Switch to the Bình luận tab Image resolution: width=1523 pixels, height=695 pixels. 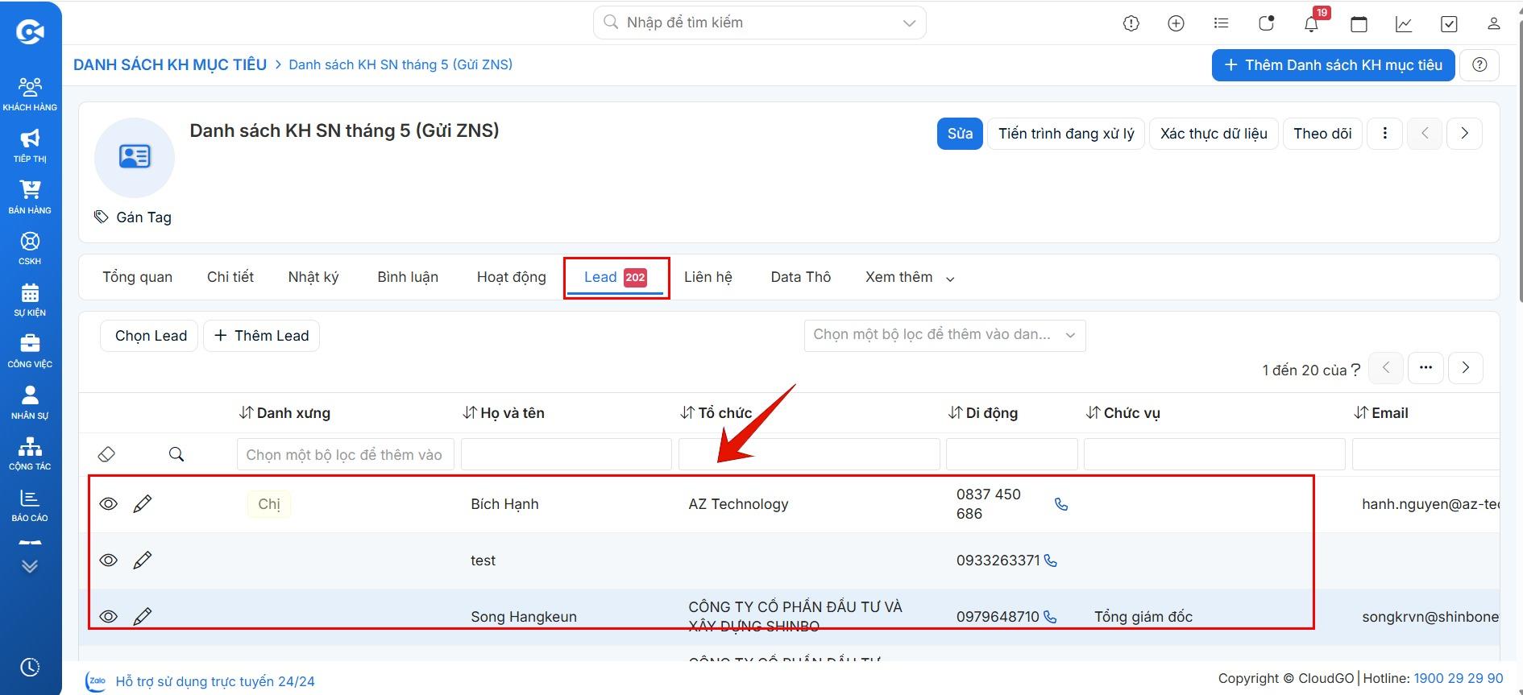coord(408,277)
